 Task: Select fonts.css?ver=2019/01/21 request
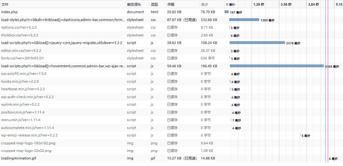(x=172, y=58)
